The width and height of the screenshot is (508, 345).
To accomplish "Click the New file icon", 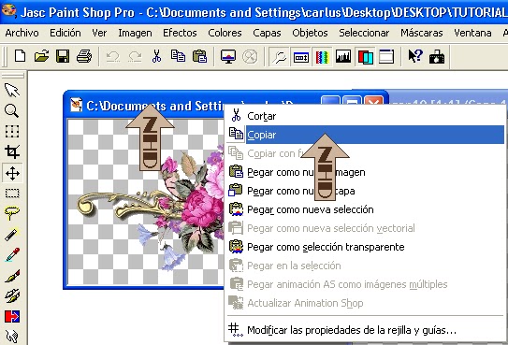I will (x=21, y=56).
